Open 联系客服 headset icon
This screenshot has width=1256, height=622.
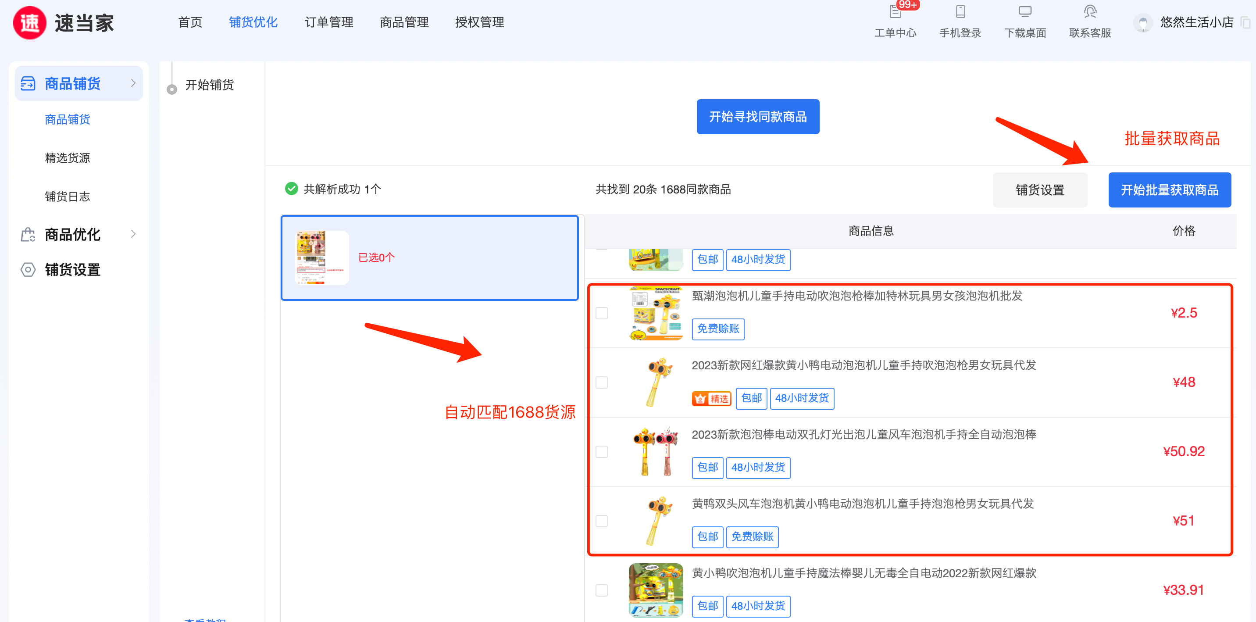tap(1090, 12)
